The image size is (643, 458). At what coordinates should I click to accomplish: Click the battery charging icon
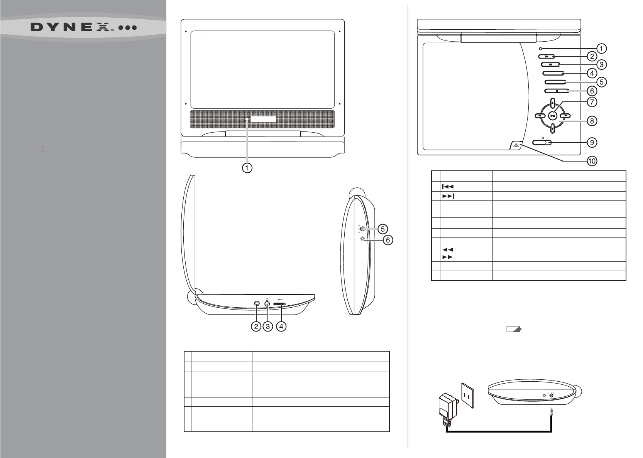[x=514, y=330]
